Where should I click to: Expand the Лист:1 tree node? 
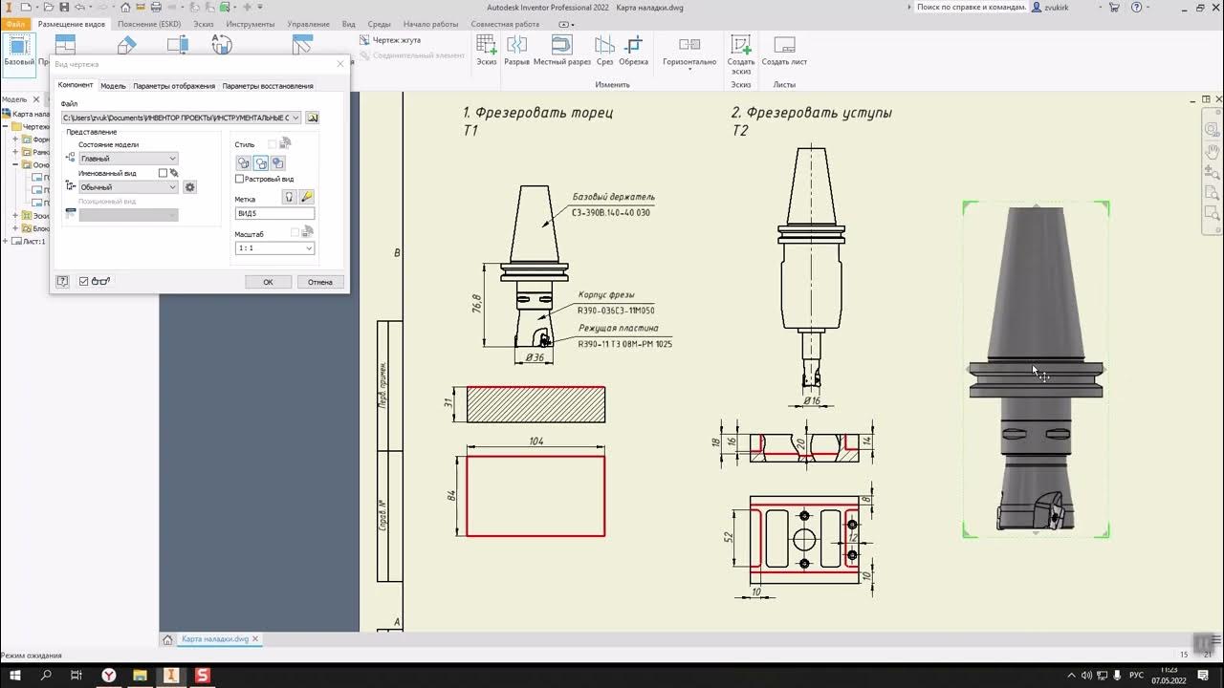click(5, 242)
